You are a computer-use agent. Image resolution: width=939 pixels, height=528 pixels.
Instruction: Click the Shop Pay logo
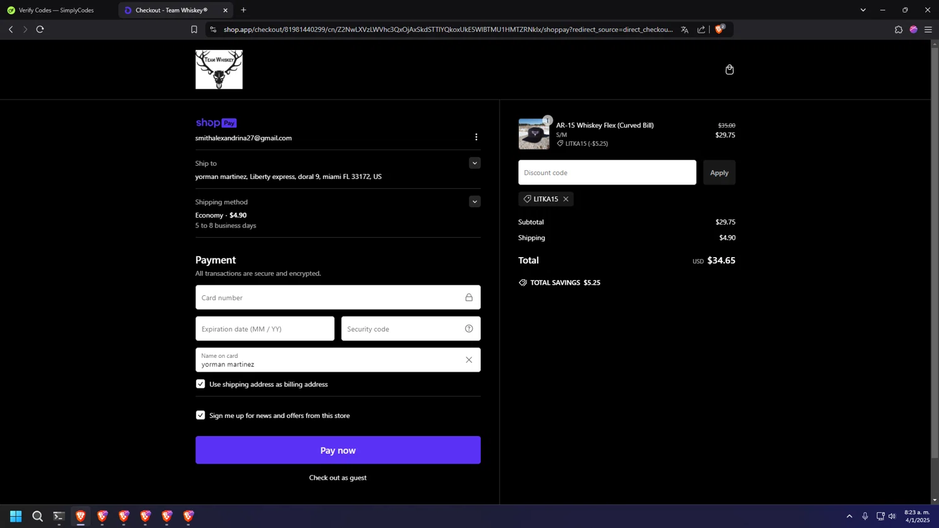tap(216, 123)
